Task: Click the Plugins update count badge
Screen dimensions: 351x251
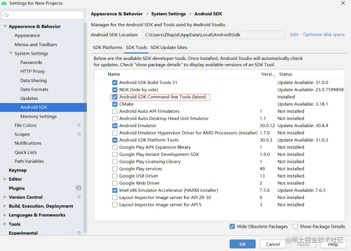Action: (79, 188)
